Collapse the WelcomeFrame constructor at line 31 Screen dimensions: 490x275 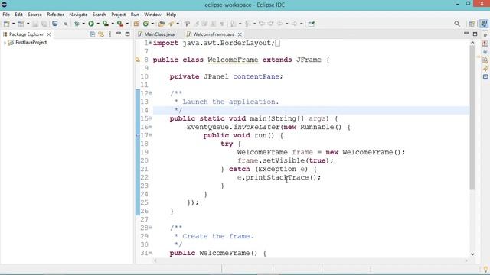pyautogui.click(x=150, y=253)
